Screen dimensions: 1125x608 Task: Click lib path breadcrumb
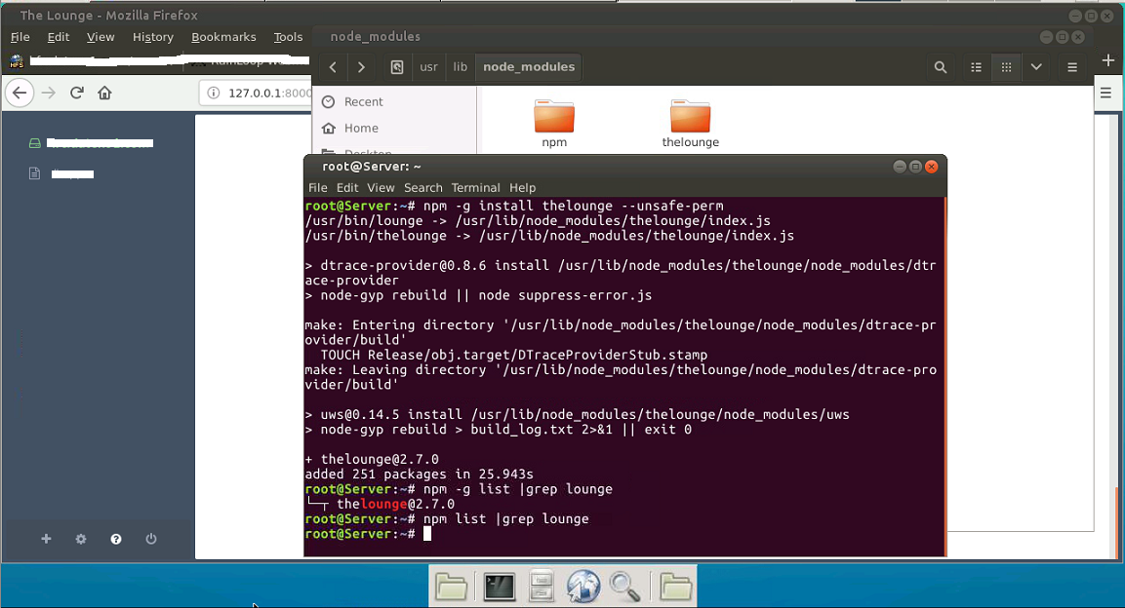[x=460, y=67]
